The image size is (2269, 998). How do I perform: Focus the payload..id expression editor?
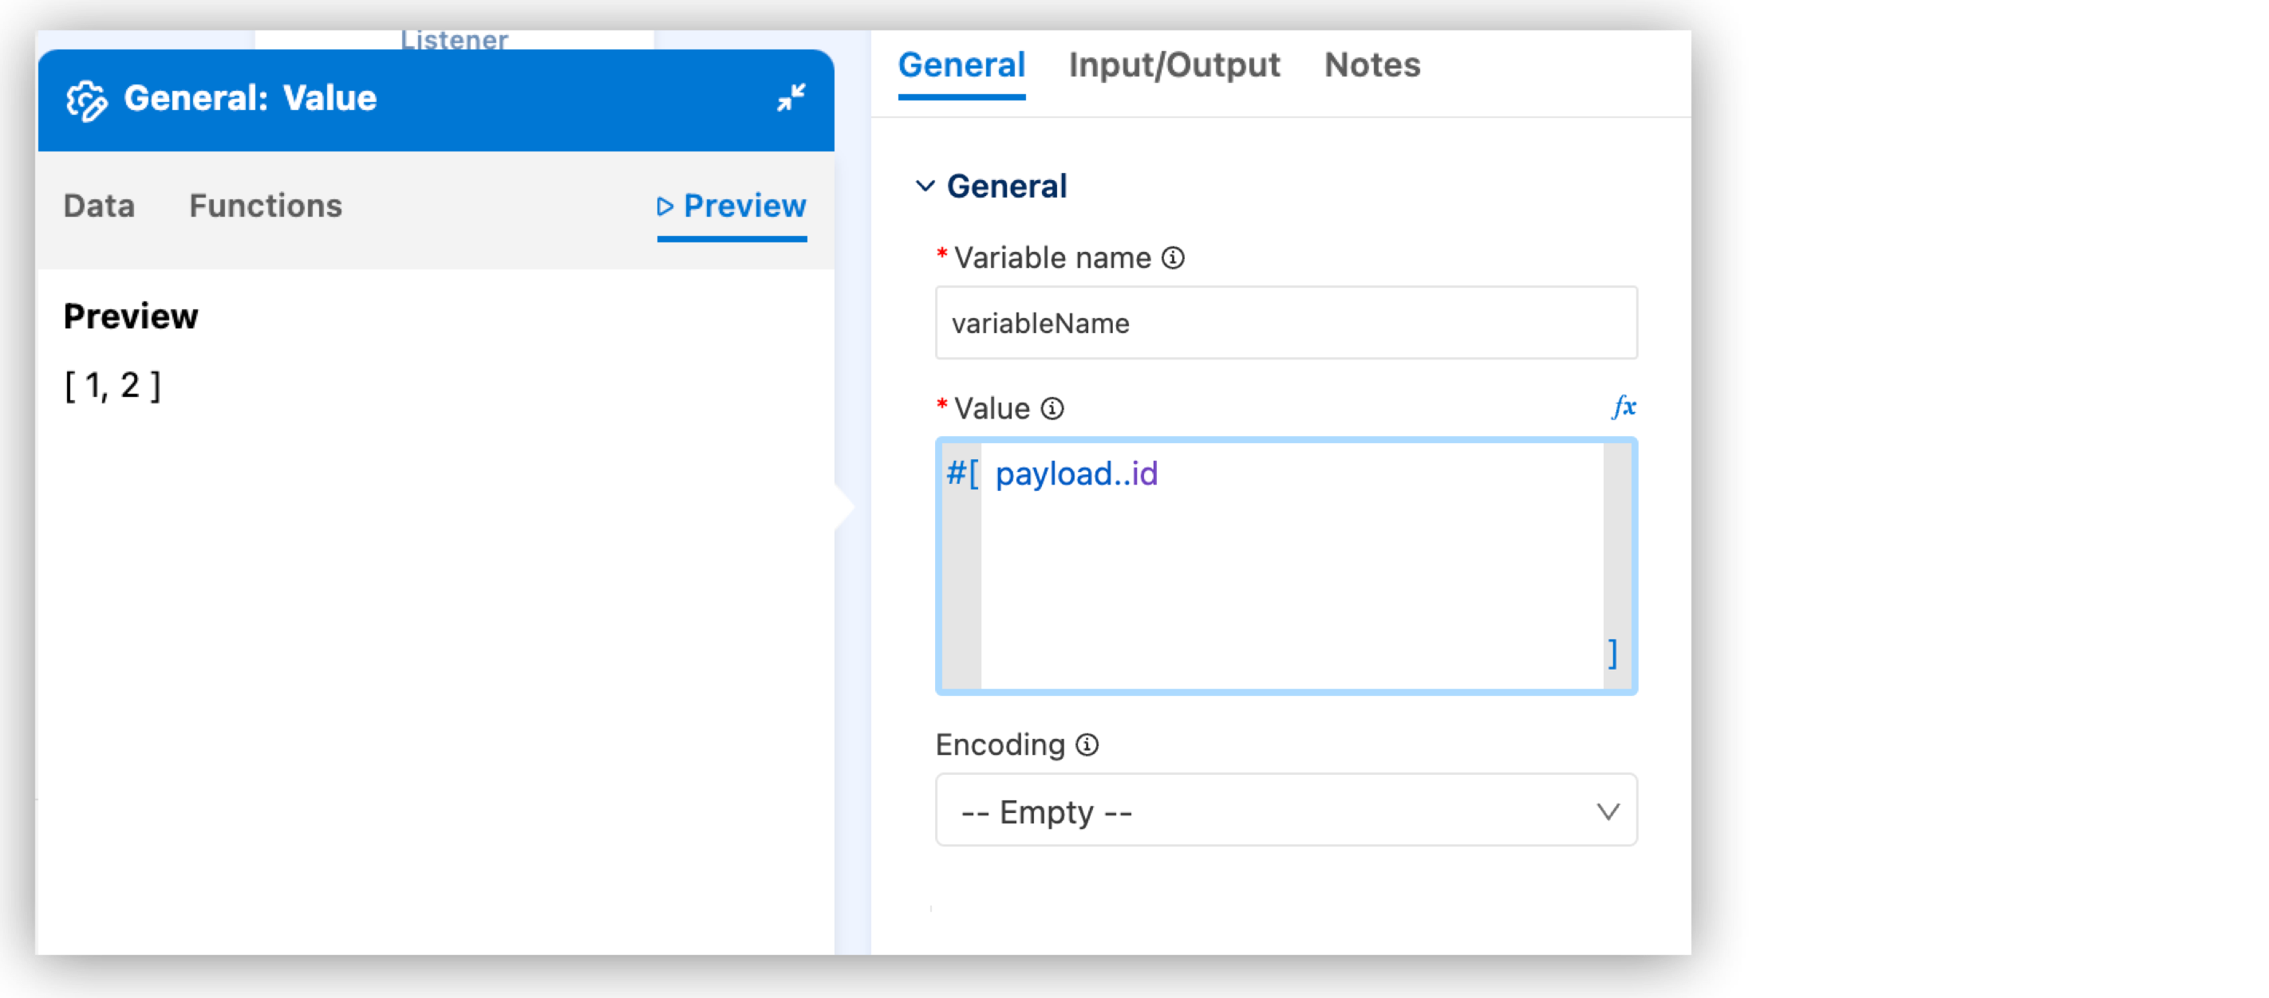1286,564
